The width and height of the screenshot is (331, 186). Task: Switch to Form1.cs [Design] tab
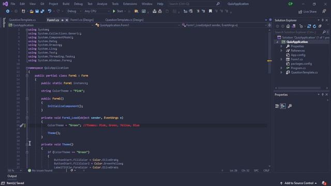point(82,20)
